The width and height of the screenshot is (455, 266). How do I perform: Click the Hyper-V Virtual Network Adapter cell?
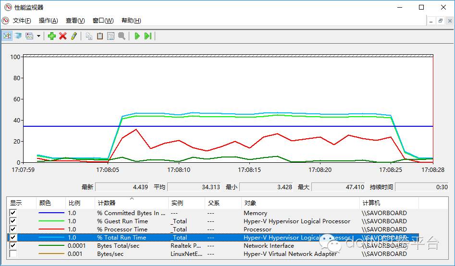(290, 254)
